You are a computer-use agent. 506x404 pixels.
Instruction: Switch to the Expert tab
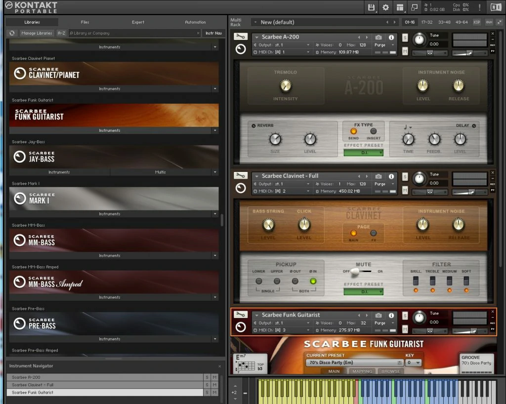(138, 22)
